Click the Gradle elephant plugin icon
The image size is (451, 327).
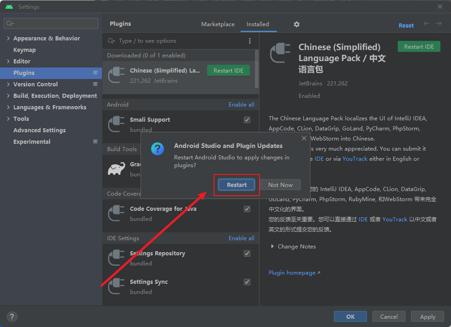tap(117, 169)
